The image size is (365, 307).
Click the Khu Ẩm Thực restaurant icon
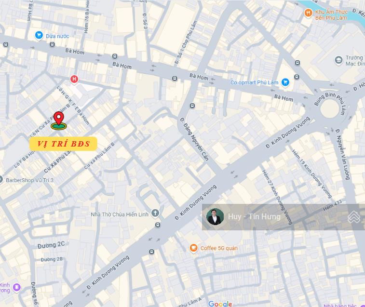point(309,13)
